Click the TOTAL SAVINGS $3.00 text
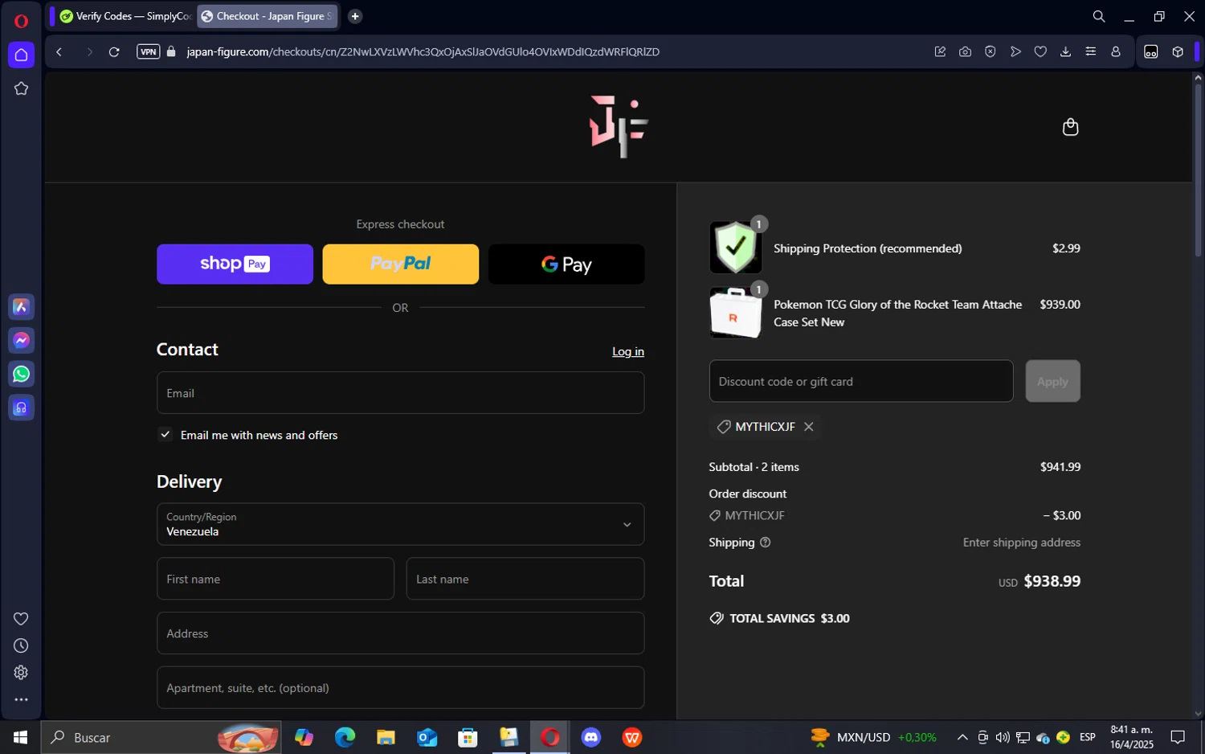 coord(790,618)
